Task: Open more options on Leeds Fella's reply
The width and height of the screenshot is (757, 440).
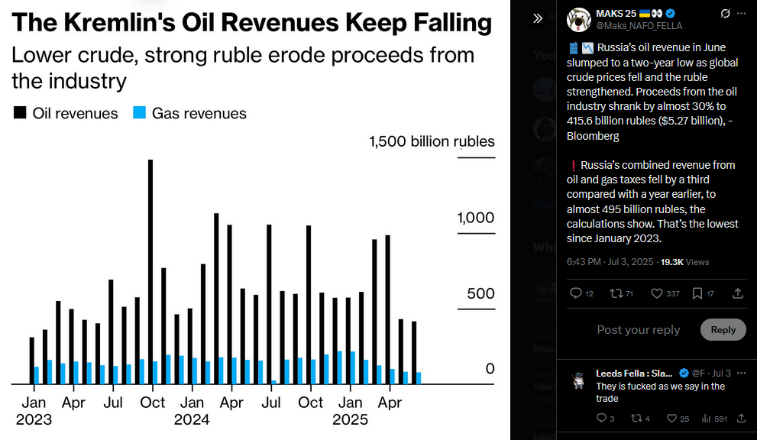Action: coord(742,373)
